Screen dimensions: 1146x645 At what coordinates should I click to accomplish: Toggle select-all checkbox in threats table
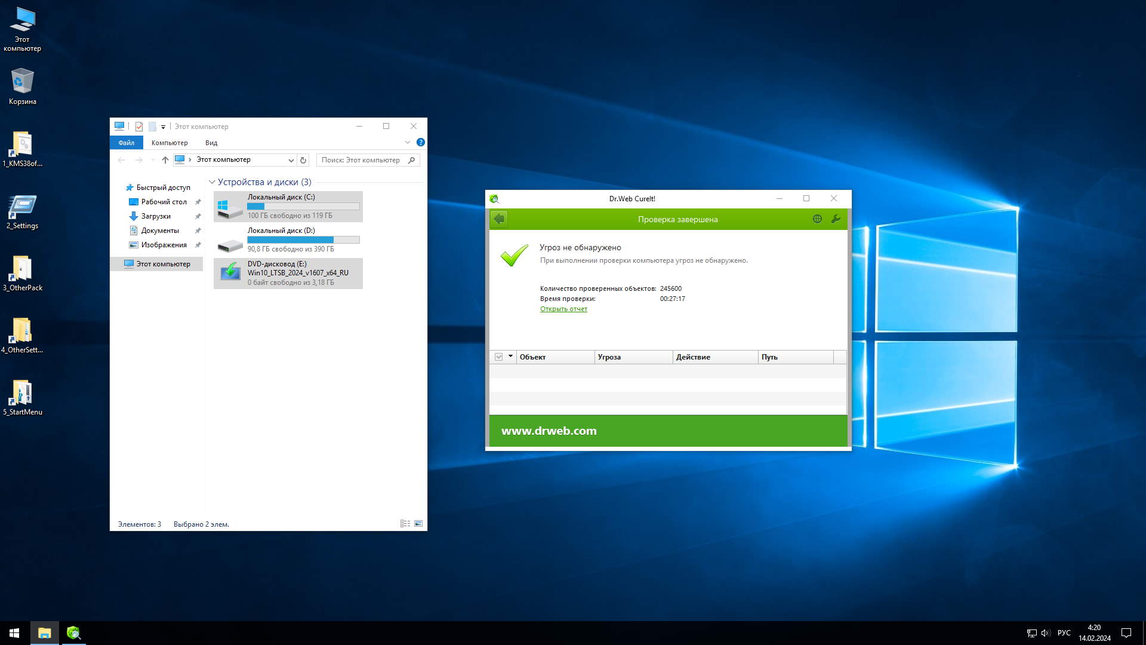[499, 357]
